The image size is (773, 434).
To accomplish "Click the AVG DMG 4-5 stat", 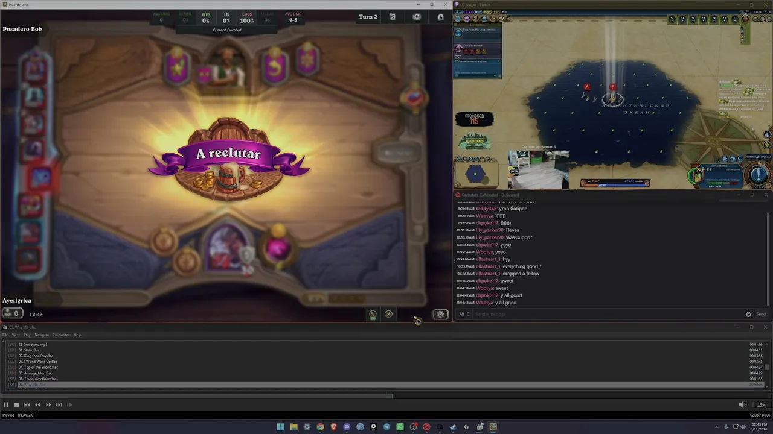I will 293,17.
